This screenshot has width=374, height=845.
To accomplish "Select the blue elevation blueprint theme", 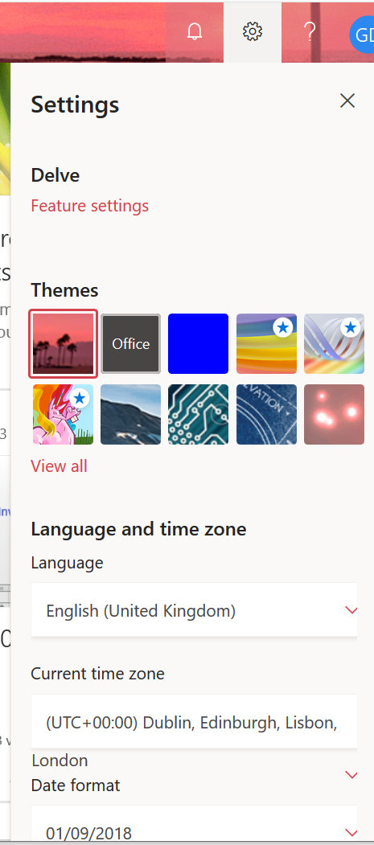I will coord(266,414).
